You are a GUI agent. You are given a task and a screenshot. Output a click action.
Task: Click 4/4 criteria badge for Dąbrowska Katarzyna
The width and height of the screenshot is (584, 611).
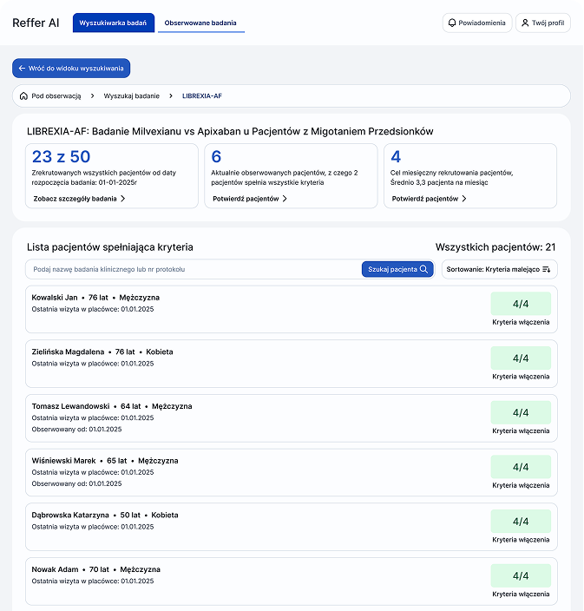pyautogui.click(x=521, y=522)
